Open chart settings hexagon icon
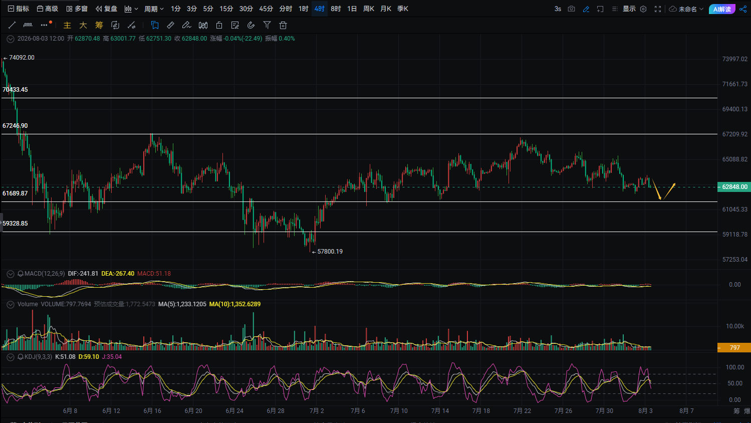The width and height of the screenshot is (751, 423). (643, 9)
